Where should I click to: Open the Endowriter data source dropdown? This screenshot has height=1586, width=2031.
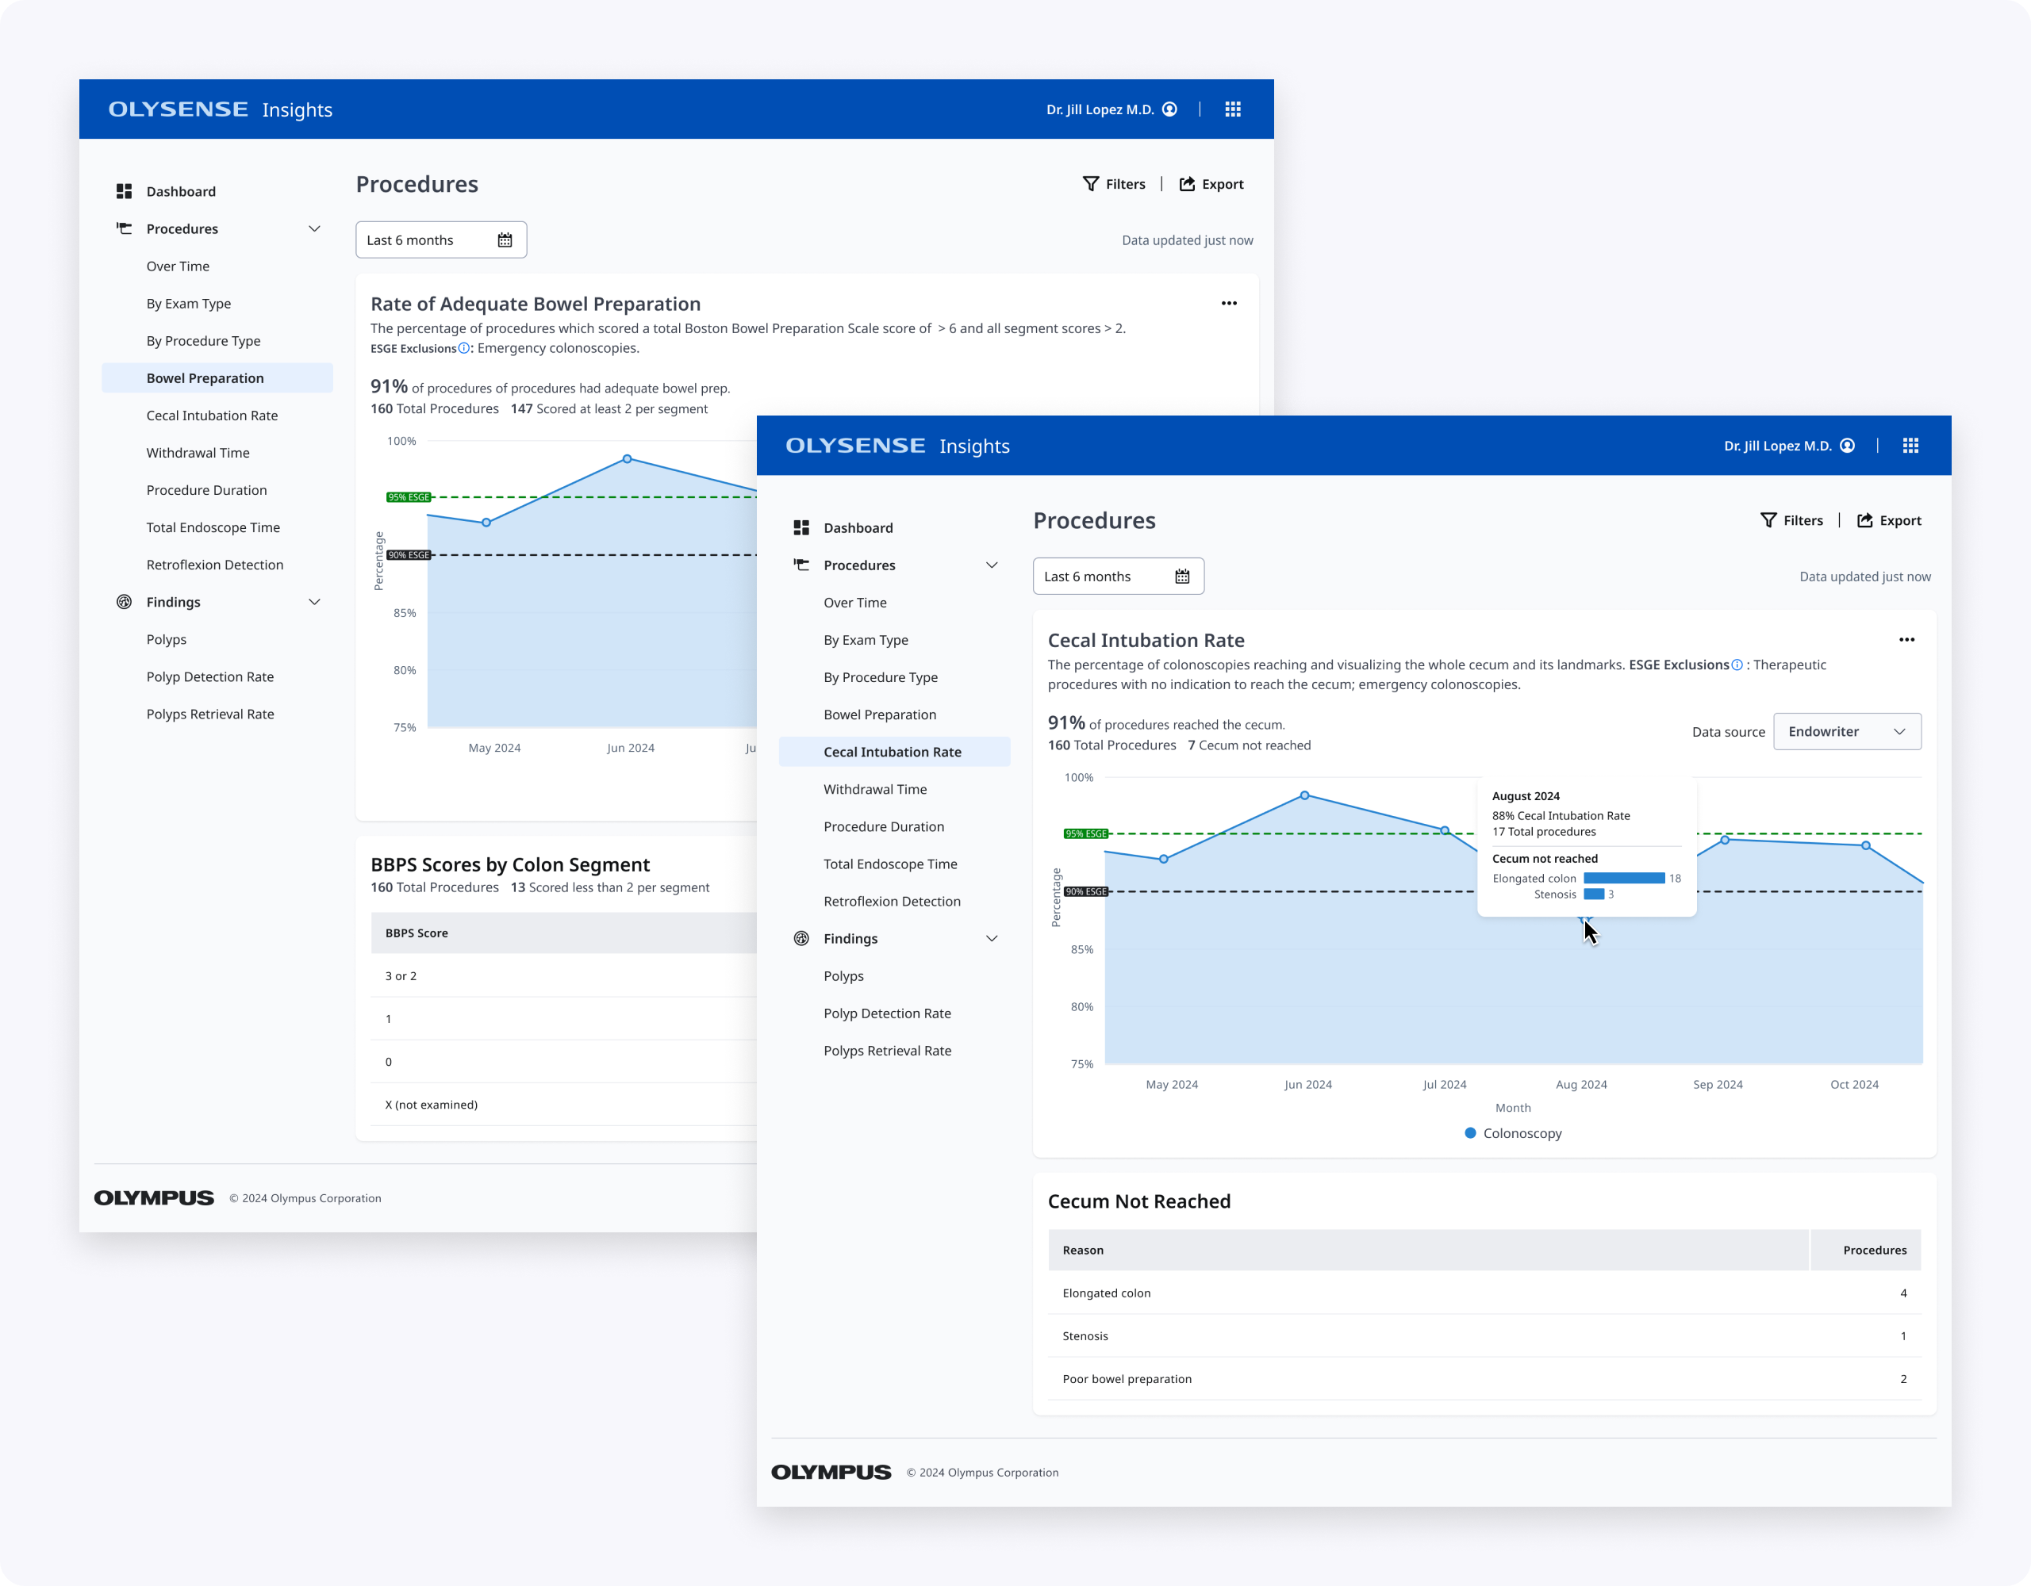(x=1846, y=732)
